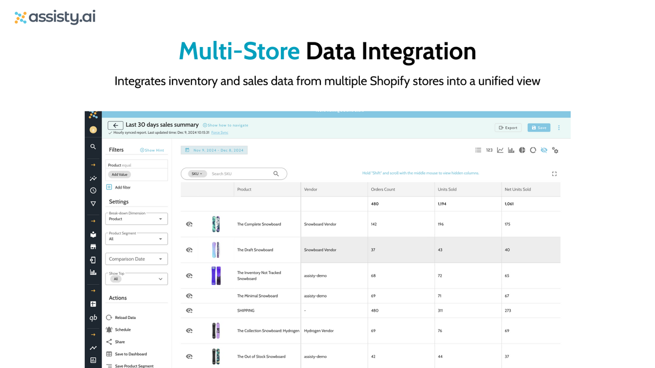This screenshot has width=655, height=368.
Task: Click the Force Sync link
Action: point(220,132)
